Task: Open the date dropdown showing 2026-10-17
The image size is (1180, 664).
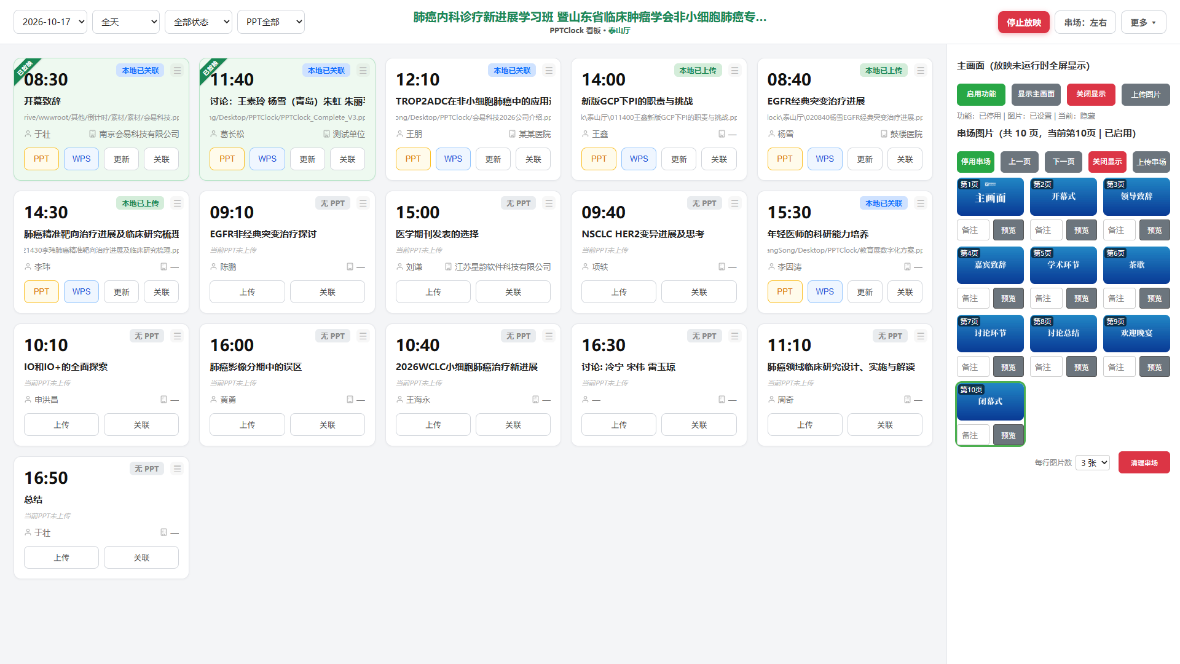Action: (x=50, y=22)
